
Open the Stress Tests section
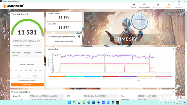[158, 6]
